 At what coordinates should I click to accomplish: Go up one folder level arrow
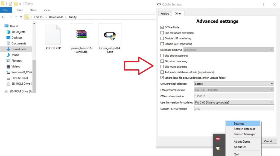pos(21,17)
